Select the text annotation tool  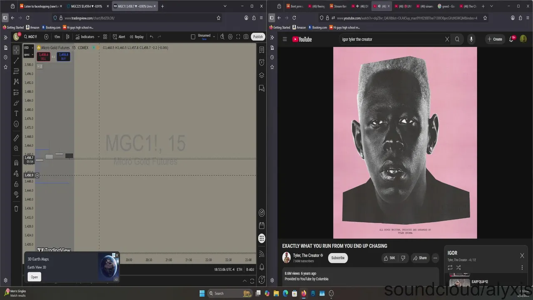click(16, 113)
